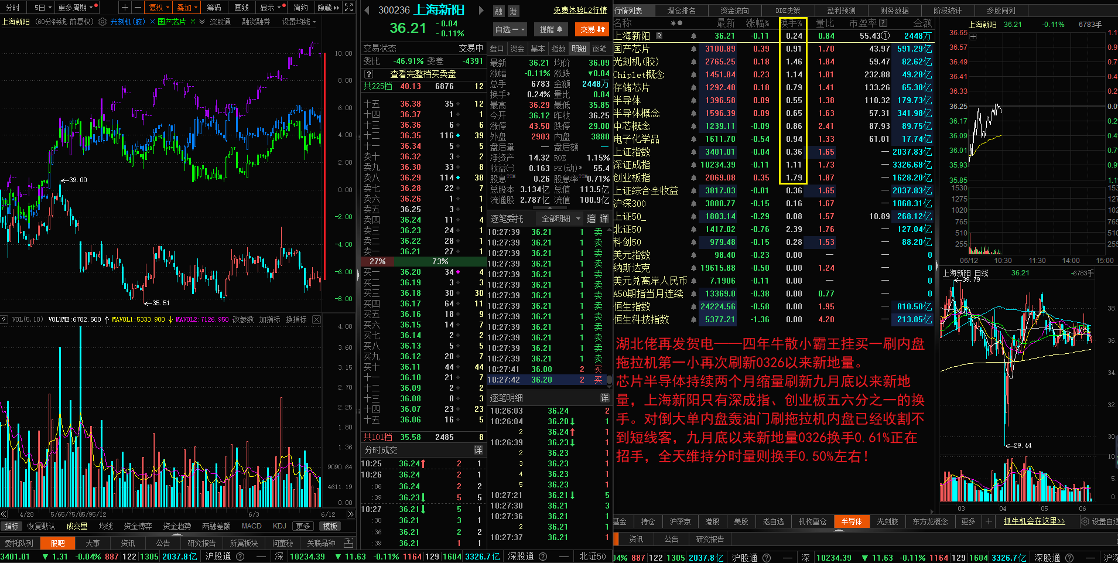Open 免费体验L2行情 link
Viewport: 1118px width, 563px height.
click(x=580, y=10)
